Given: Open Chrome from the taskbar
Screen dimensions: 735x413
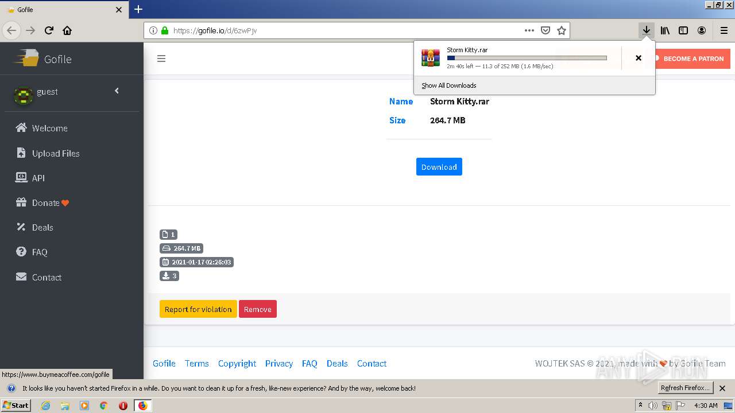Looking at the screenshot, I should (x=104, y=406).
